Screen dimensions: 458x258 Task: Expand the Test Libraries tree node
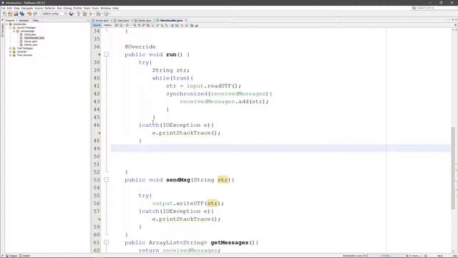coord(10,55)
